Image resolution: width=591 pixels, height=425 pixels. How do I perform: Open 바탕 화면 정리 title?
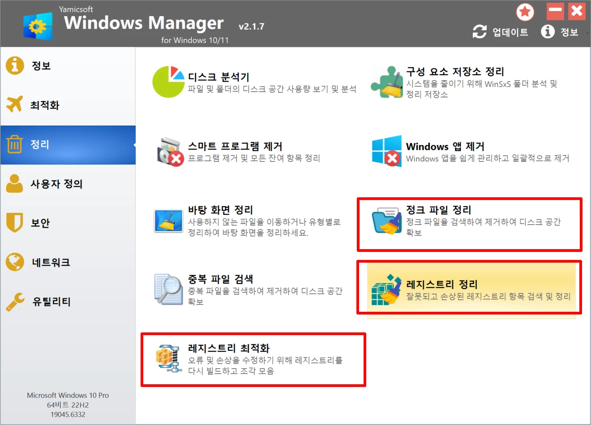(220, 210)
